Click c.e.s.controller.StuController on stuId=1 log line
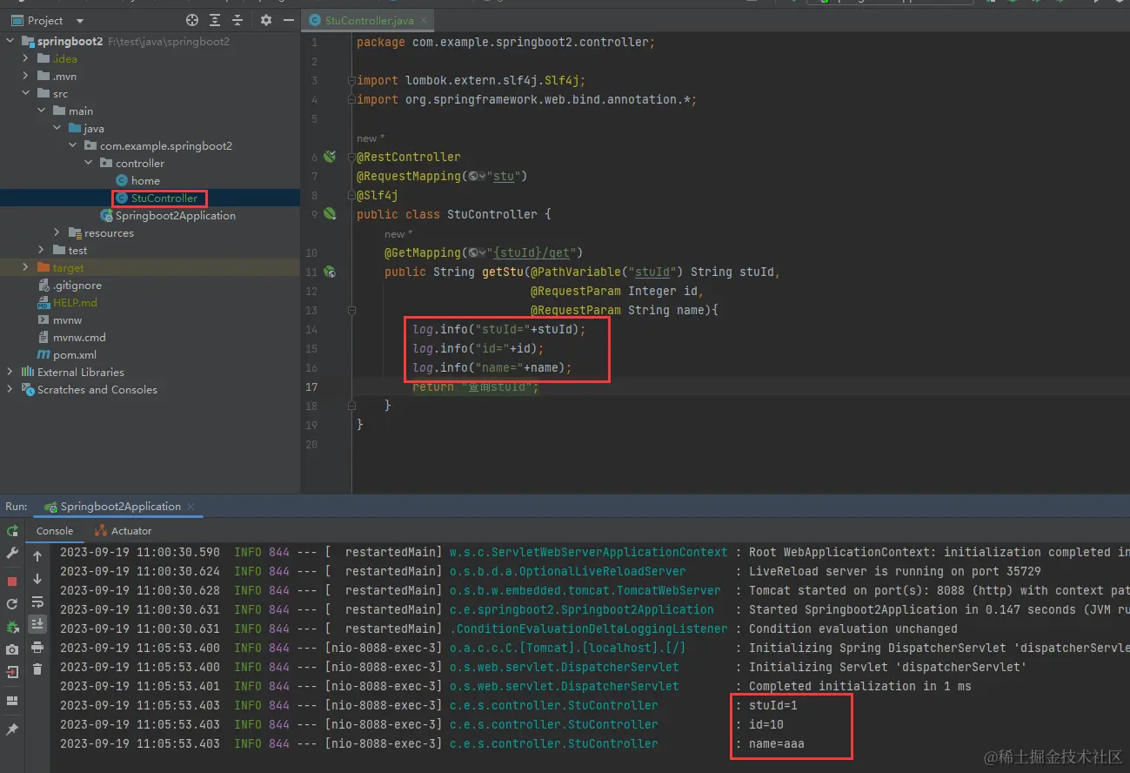 pos(553,705)
